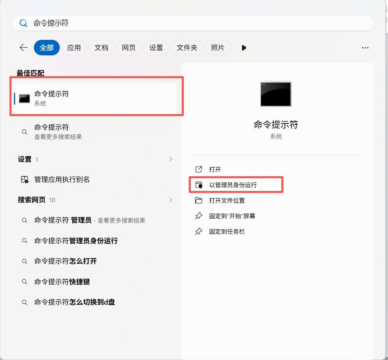Open web suggestion 命令提示符怎么切换到d盘
Image resolution: width=388 pixels, height=360 pixels.
tap(74, 302)
